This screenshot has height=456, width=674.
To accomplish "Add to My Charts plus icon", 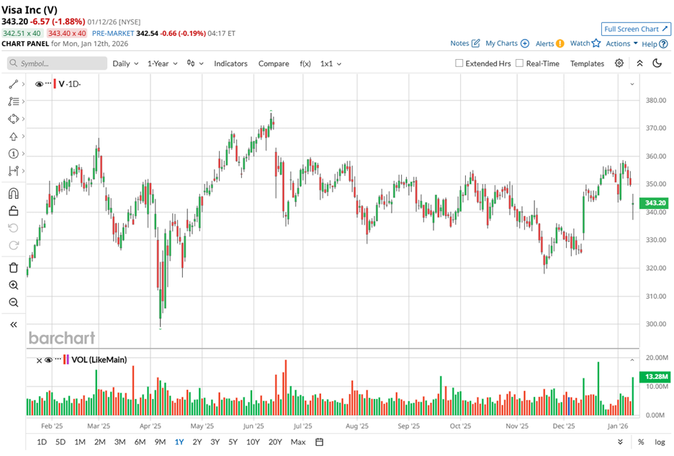I will point(525,43).
